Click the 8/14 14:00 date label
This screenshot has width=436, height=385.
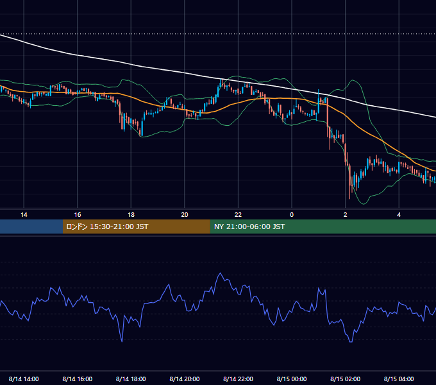[24, 379]
